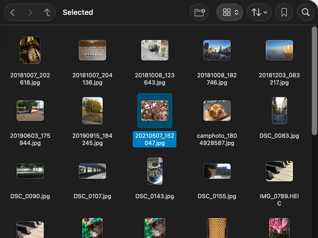The image size is (318, 238).
Task: Select the 20181007_202618.jpg thumbnail
Action: pyautogui.click(x=30, y=50)
